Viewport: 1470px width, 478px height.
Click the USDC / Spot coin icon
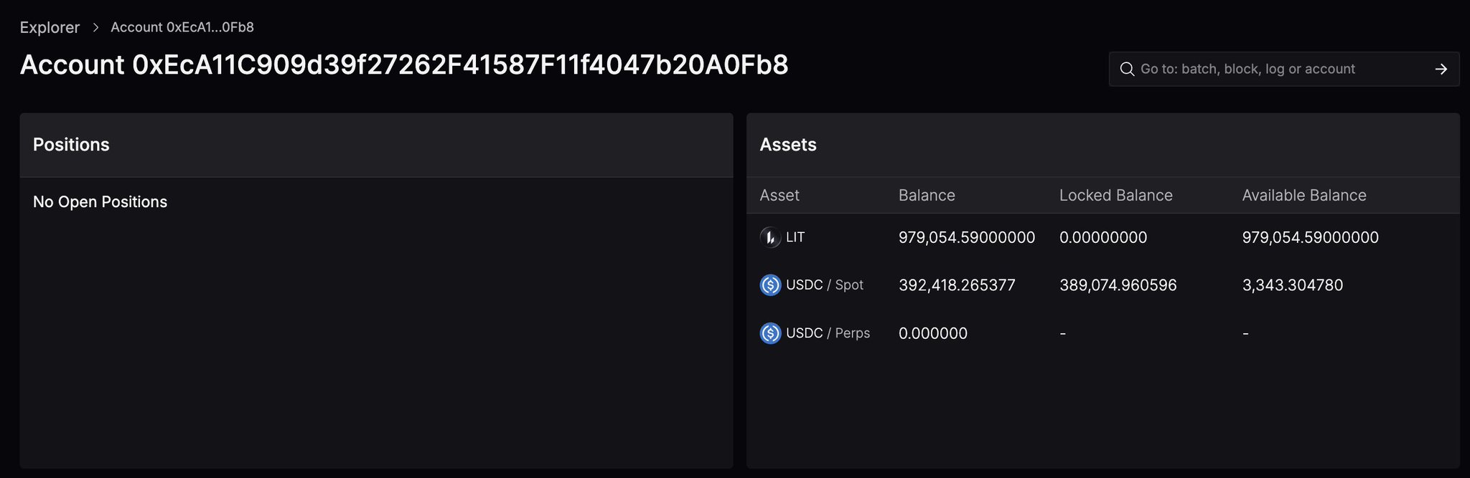(x=770, y=285)
